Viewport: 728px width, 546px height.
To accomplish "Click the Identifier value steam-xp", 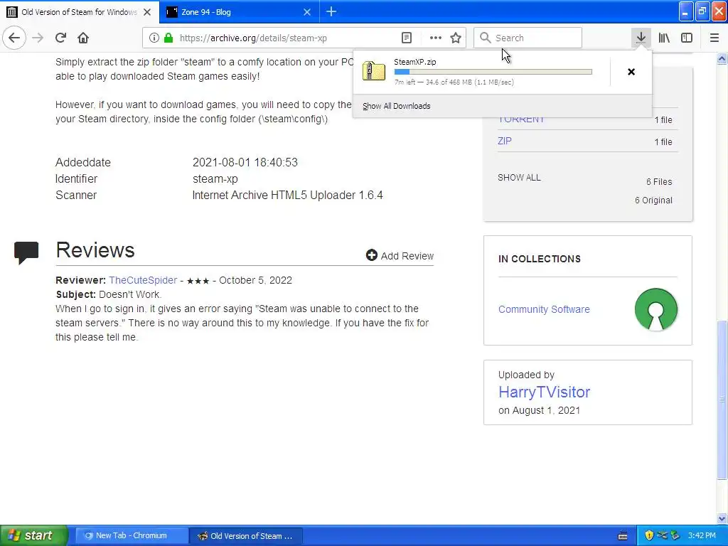I will (215, 178).
